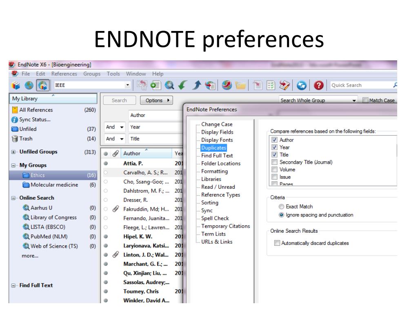Viewport: 418px width, 313px height.
Task: Click the Insert Citation toolbar icon
Action: (x=258, y=85)
